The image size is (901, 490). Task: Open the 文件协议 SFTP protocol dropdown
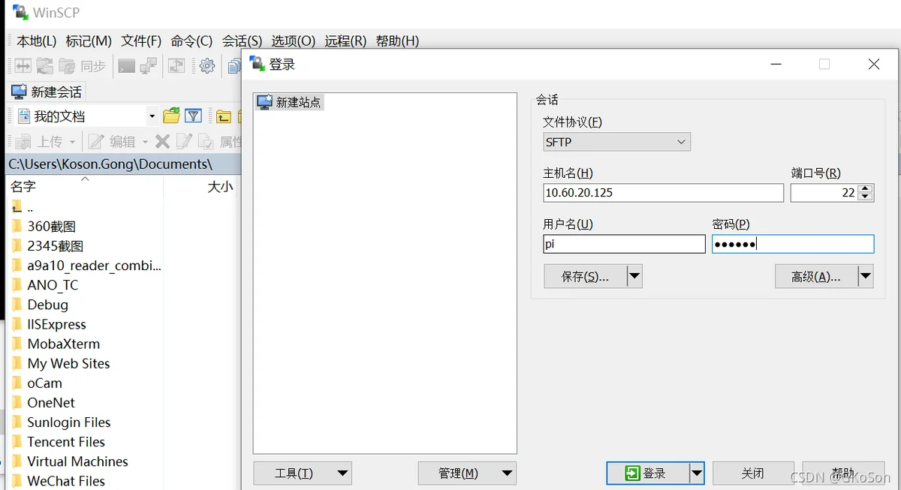tap(616, 142)
